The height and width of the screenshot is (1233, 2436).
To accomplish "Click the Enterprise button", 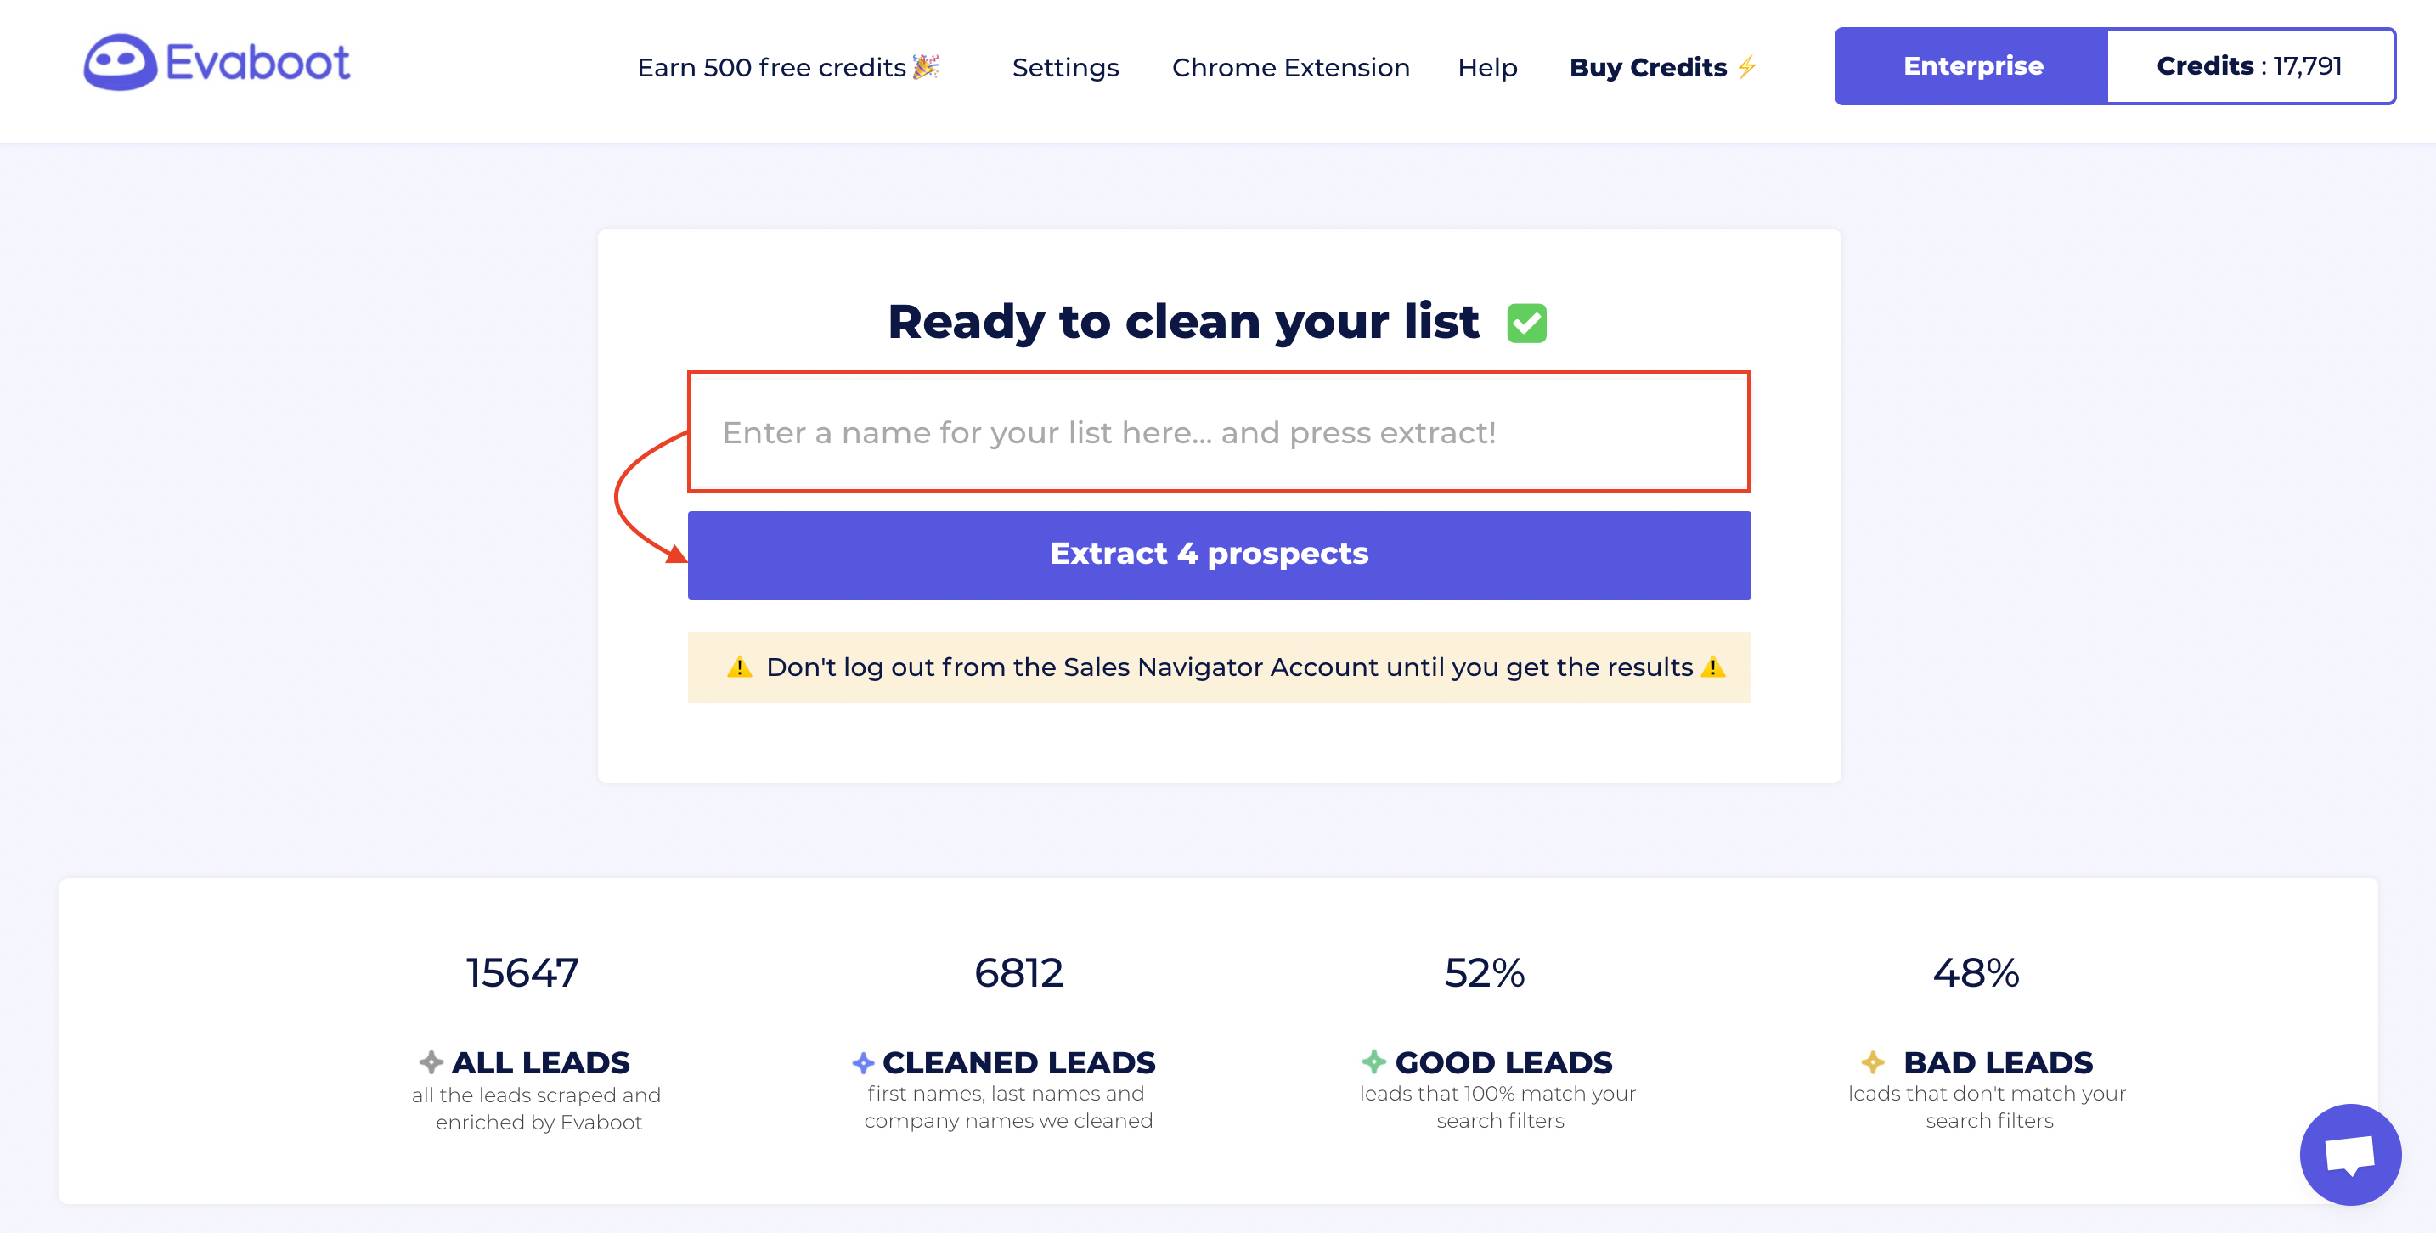I will coord(1971,65).
